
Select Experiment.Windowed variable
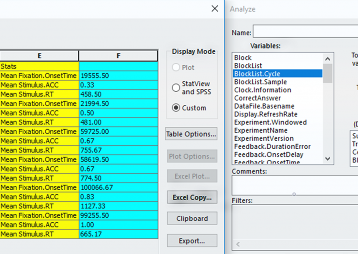point(278,122)
